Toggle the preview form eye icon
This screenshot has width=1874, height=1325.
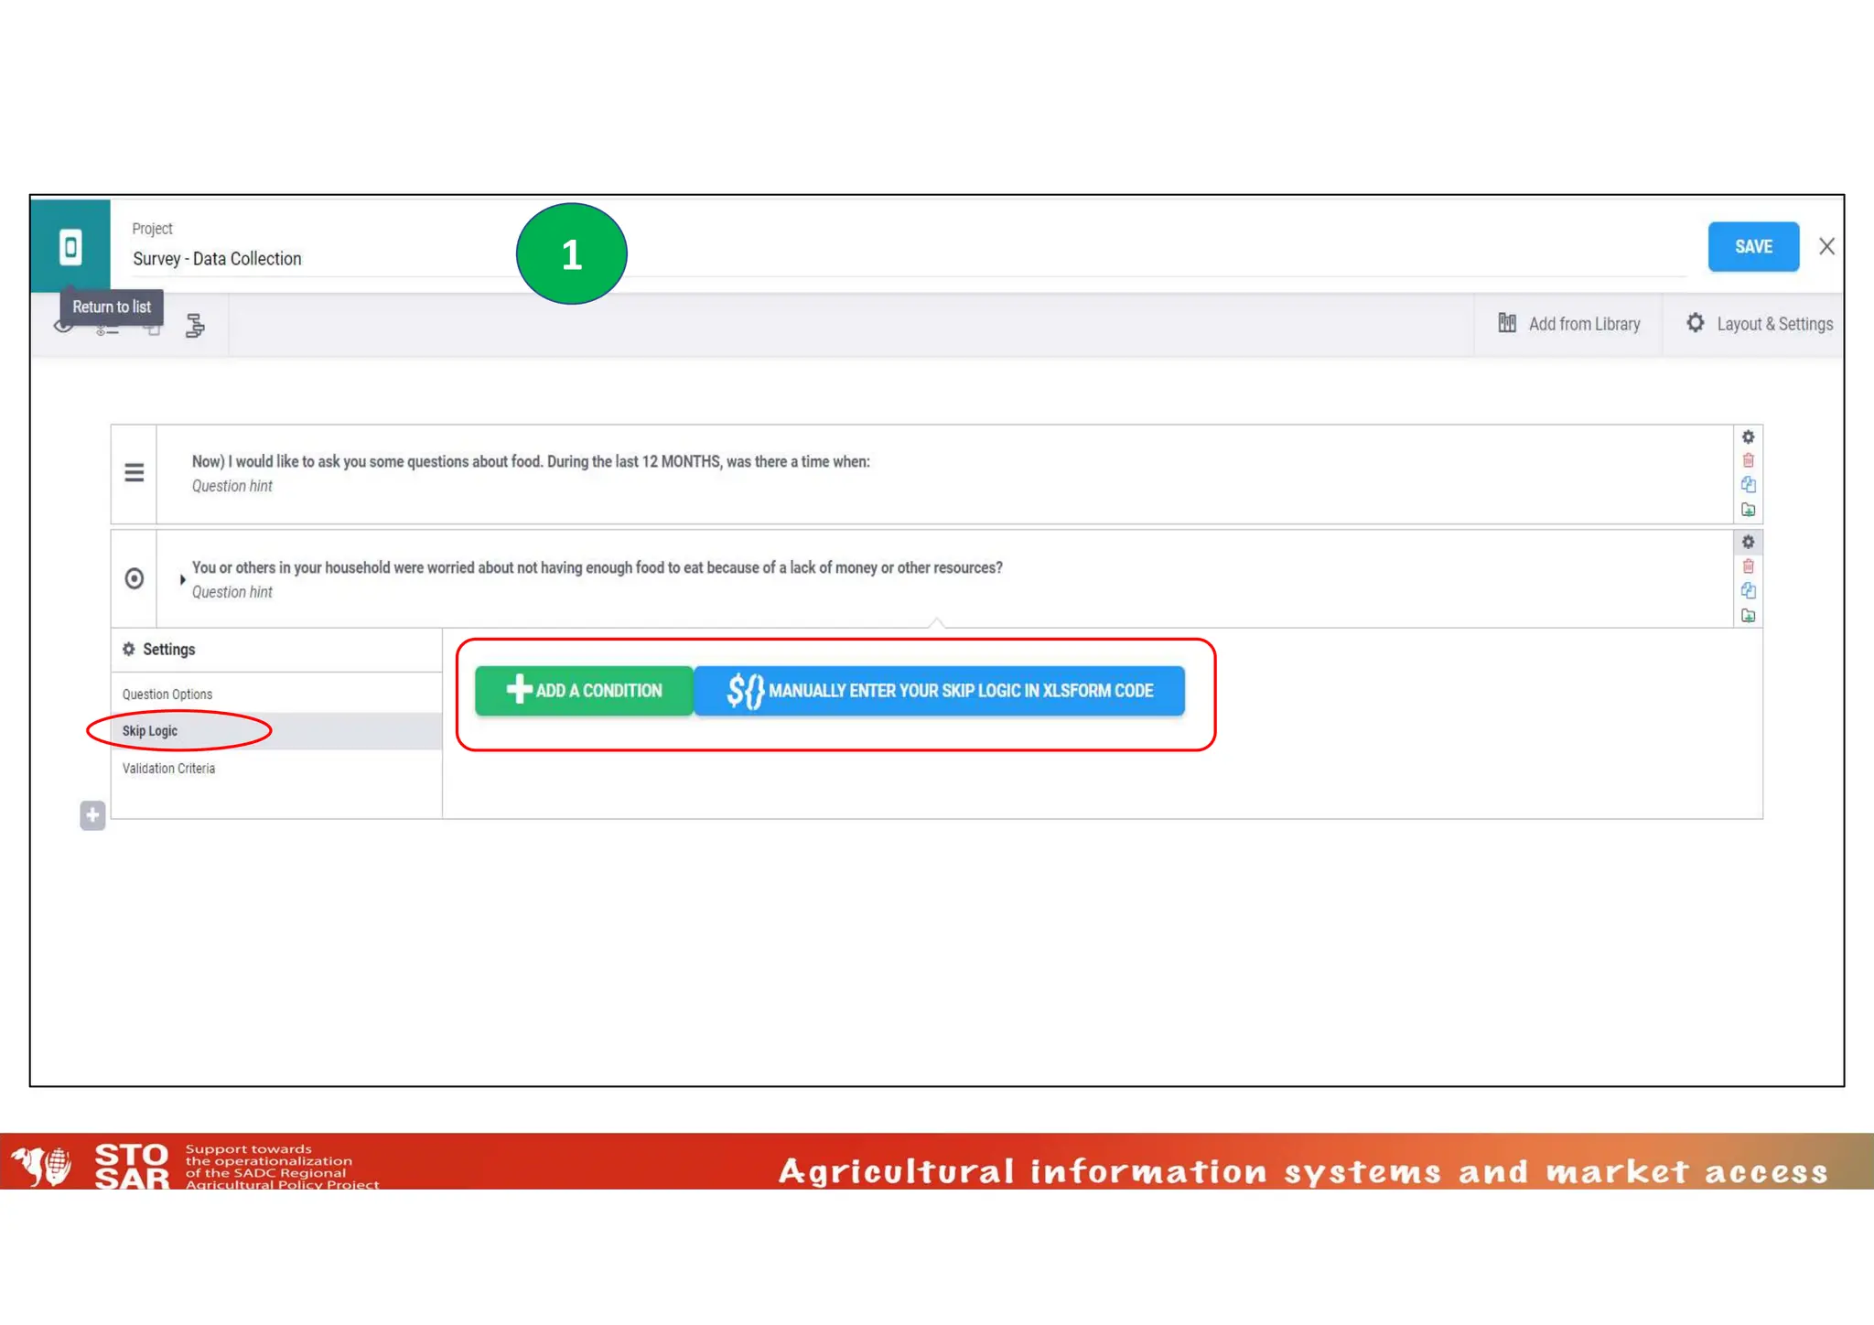point(62,327)
